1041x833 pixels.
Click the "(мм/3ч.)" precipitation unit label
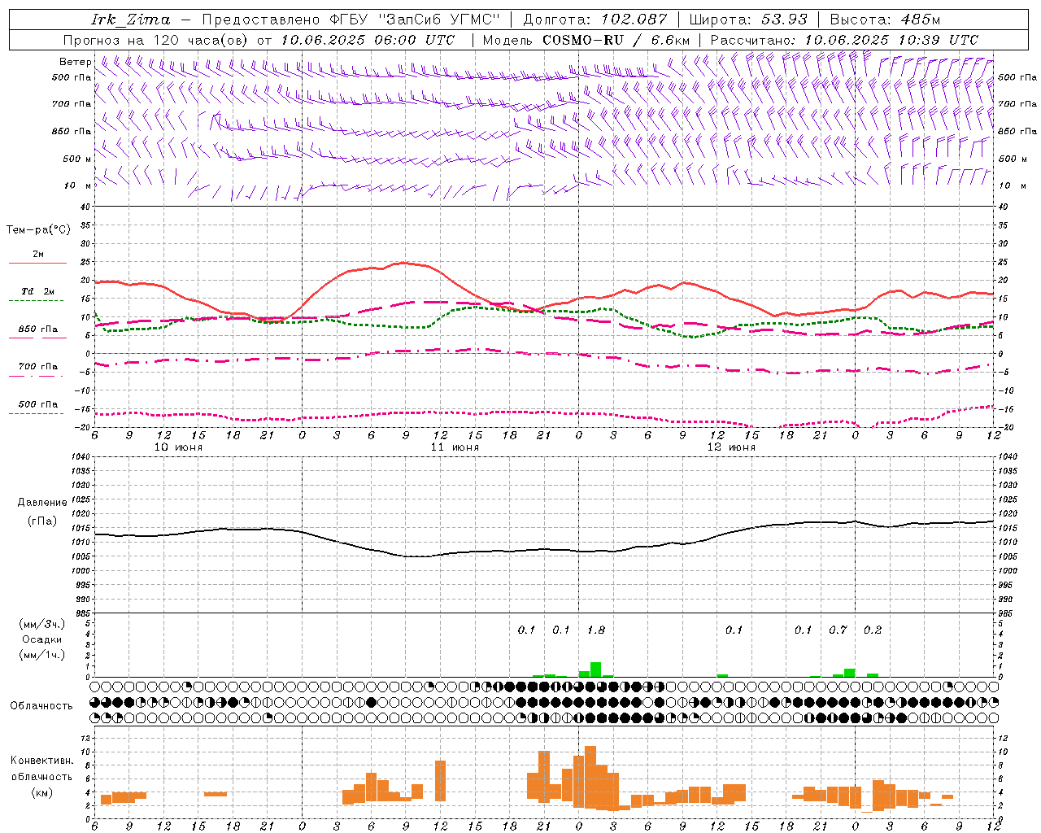click(41, 624)
